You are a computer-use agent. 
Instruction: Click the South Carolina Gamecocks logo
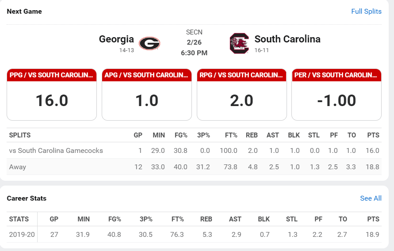point(239,43)
